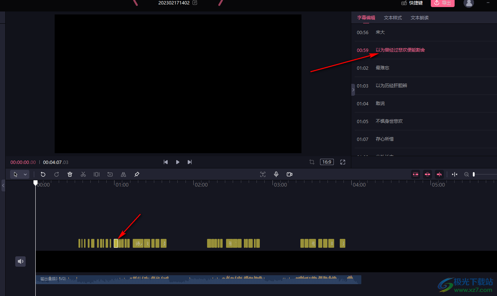Viewport: 497px width, 296px height.
Task: Click the 03:00 mark on timeline ruler
Action: [x=280, y=185]
